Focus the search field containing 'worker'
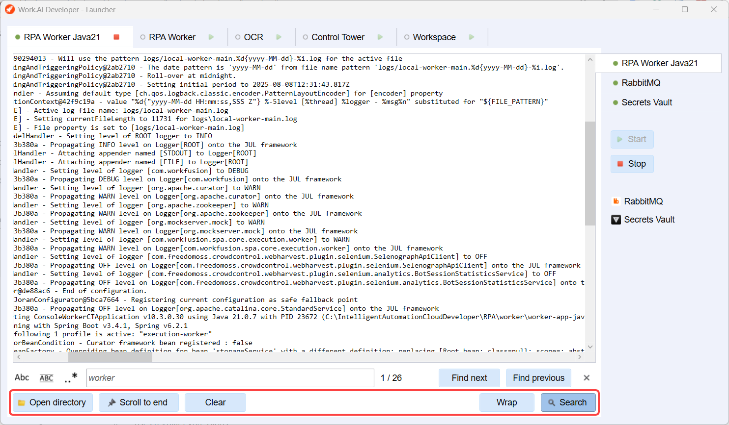729x425 pixels. 230,378
